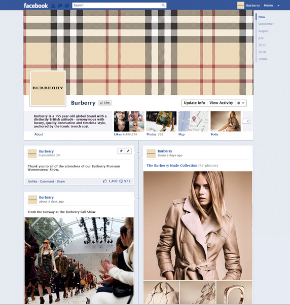Image resolution: width=290 pixels, height=305 pixels.
Task: Open the Map link
Action: pyautogui.click(x=182, y=134)
